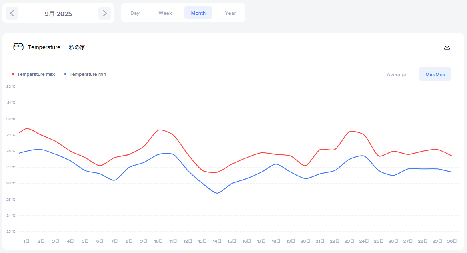Select the Month tab

198,13
